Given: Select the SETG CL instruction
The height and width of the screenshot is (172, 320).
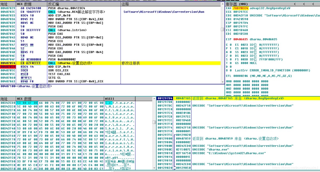Looking at the screenshot, I should pos(54,78).
